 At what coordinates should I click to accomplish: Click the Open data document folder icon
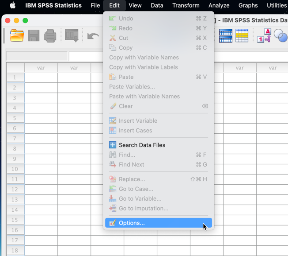tap(17, 35)
